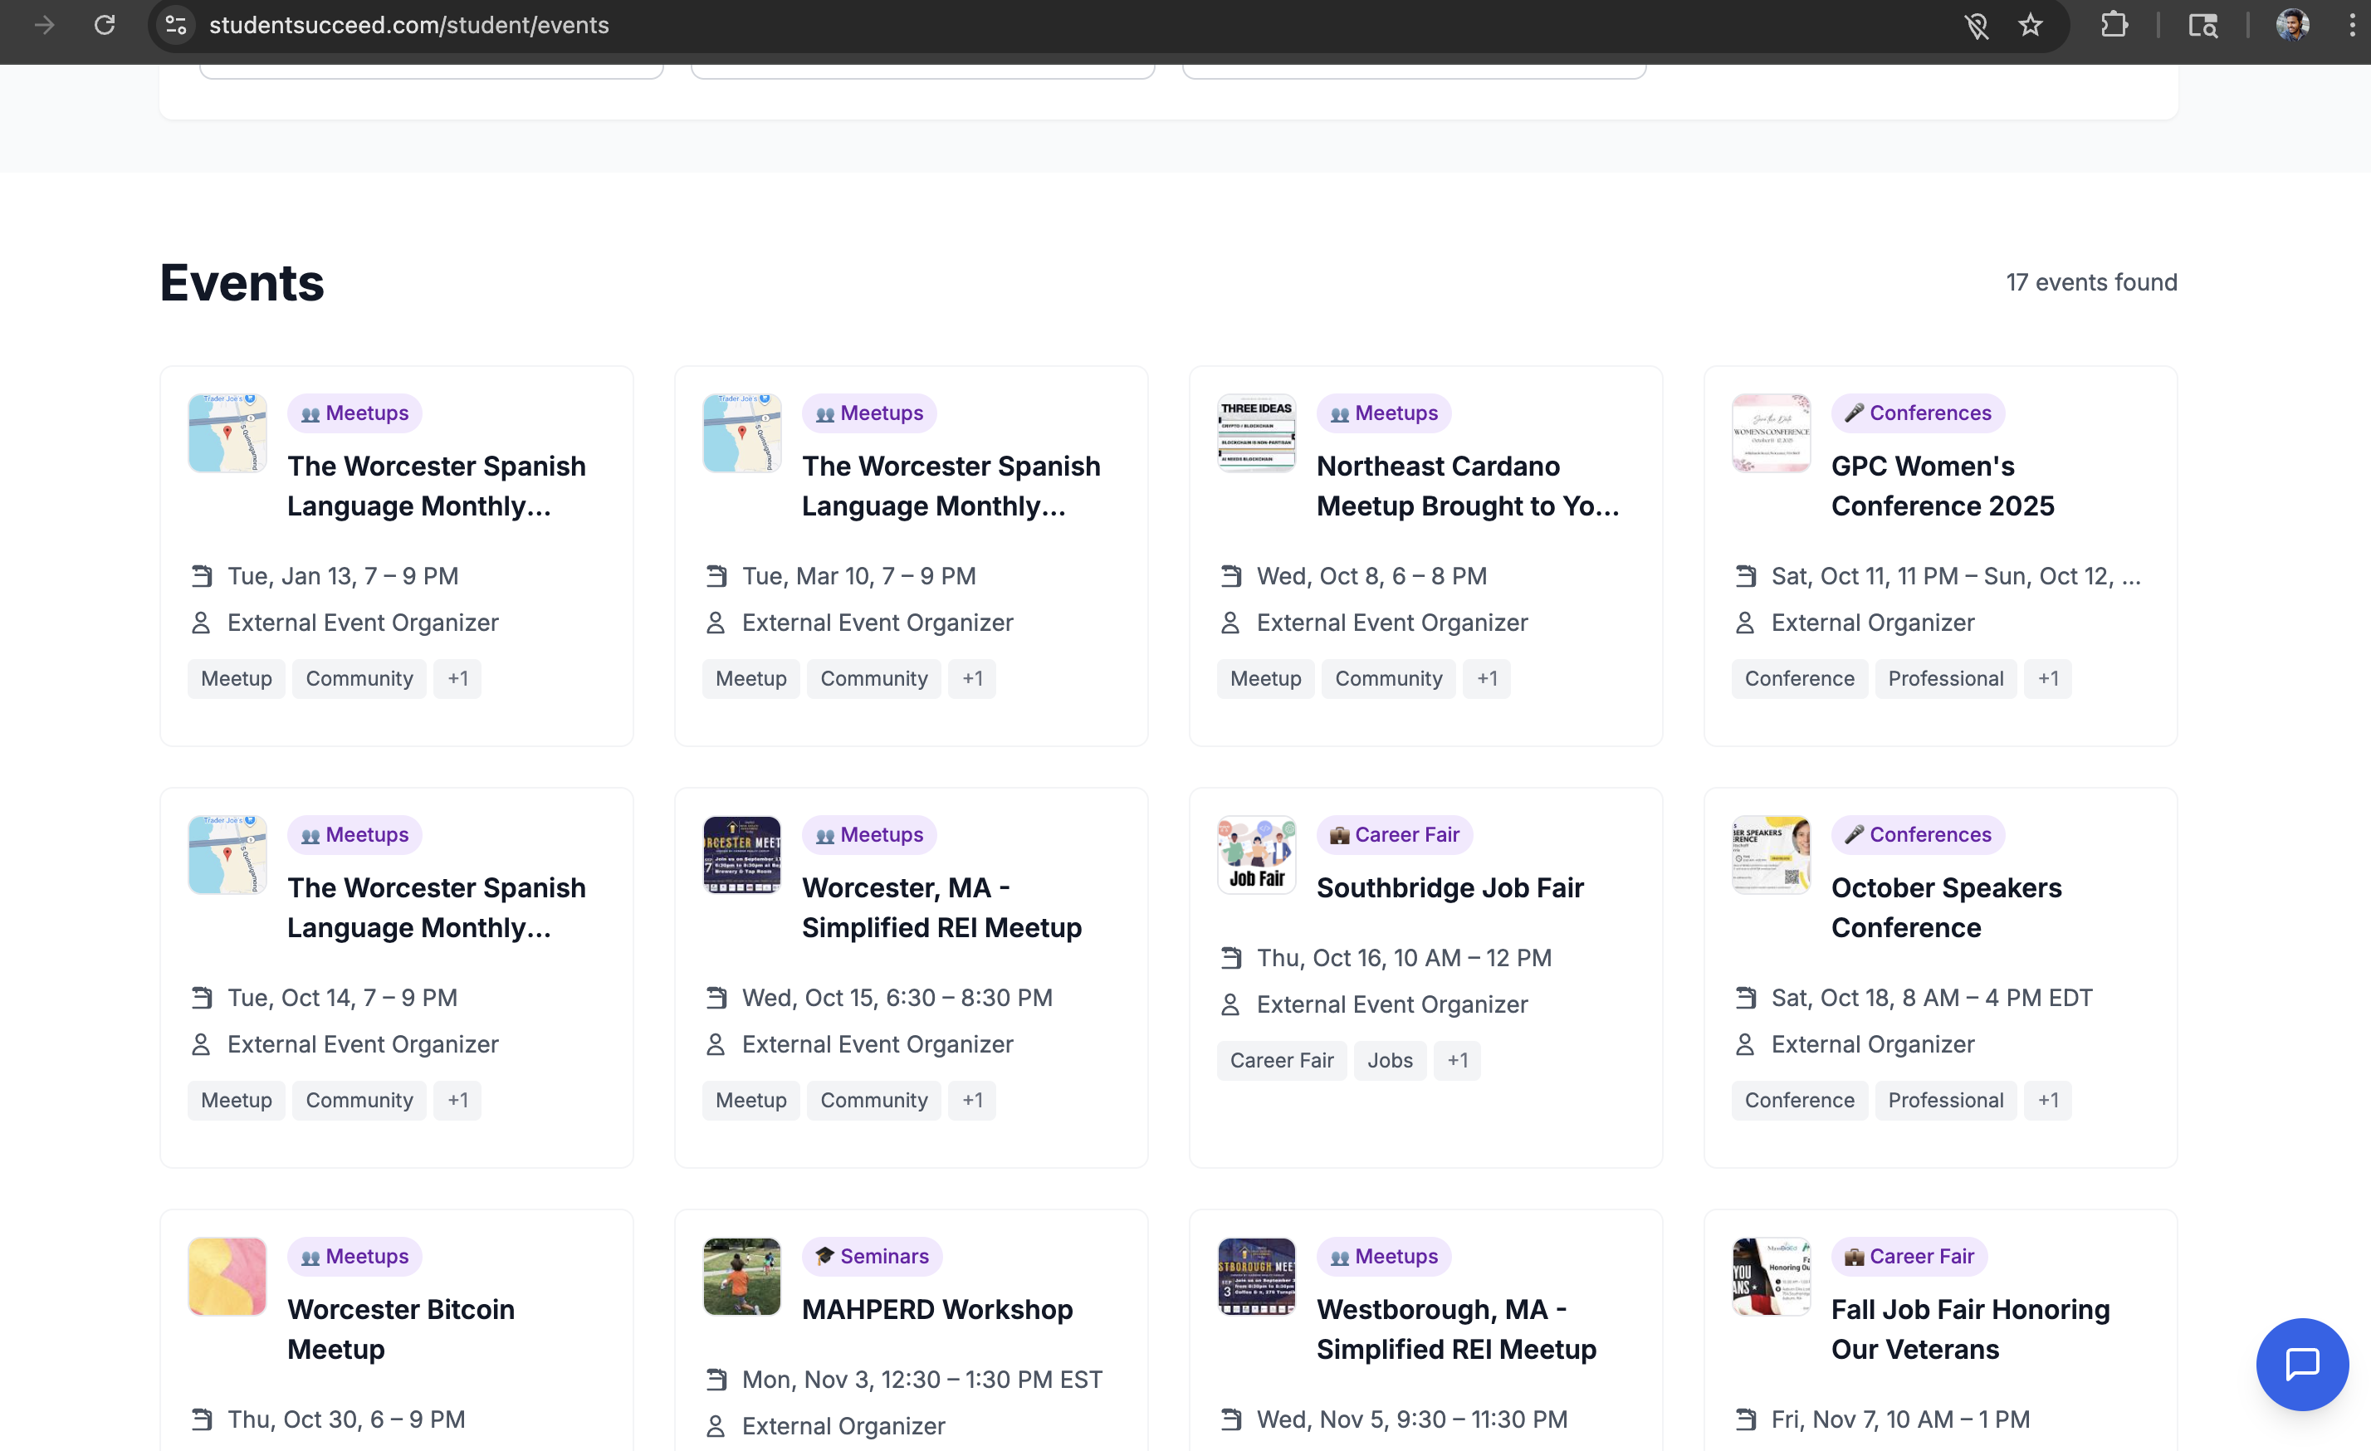
Task: Expand +1 tags on GPC Women's Conference
Action: point(2046,678)
